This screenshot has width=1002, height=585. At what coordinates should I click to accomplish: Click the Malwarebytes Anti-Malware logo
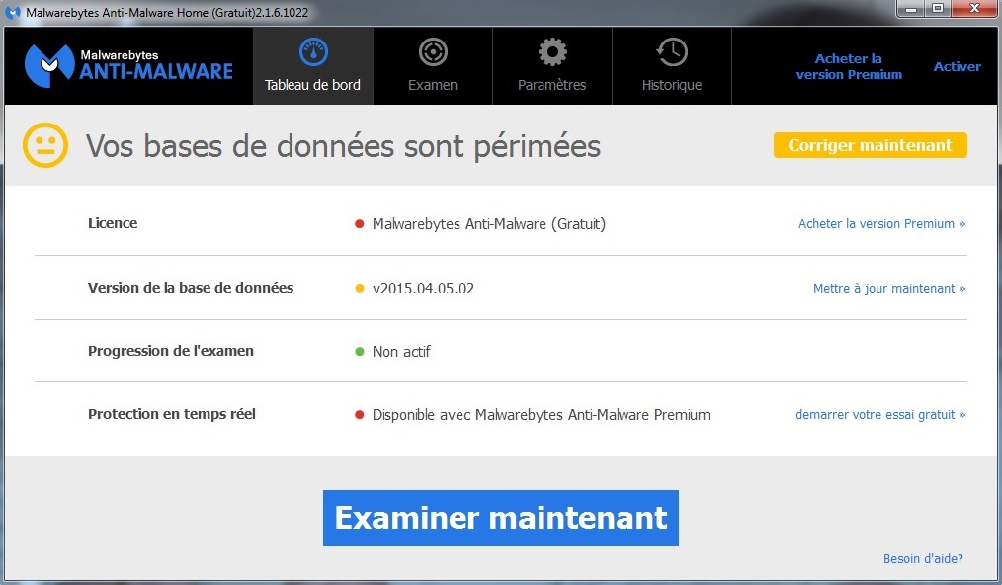[x=128, y=65]
